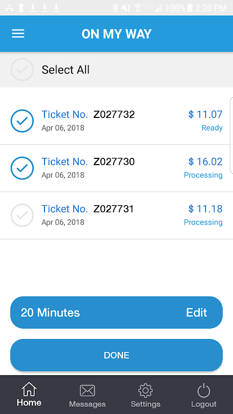Tap ticket number Z027731
Image resolution: width=233 pixels, height=414 pixels.
(x=113, y=209)
